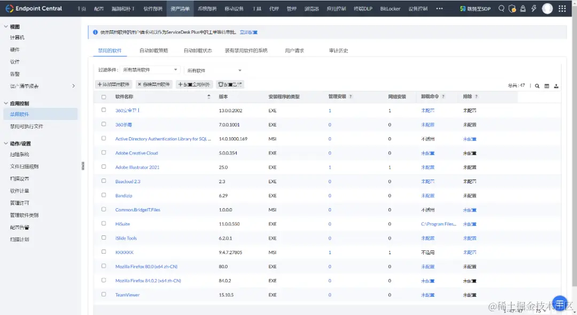
Task: Expand the asset reports sidebar arrow
Action: coord(73,86)
